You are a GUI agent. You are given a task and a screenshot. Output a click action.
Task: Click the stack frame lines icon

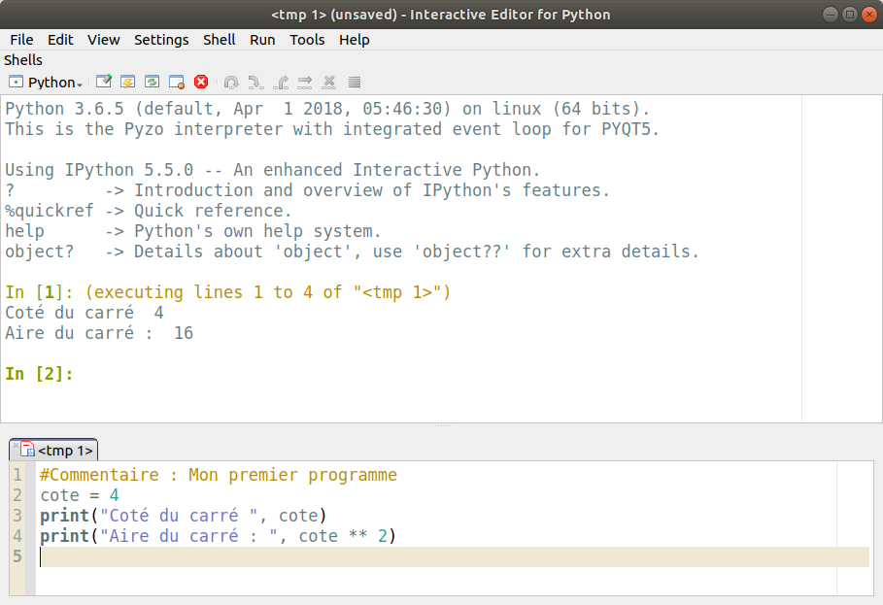[355, 83]
